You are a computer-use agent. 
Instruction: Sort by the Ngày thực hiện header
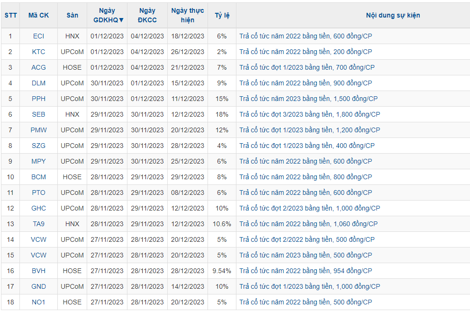(x=188, y=15)
